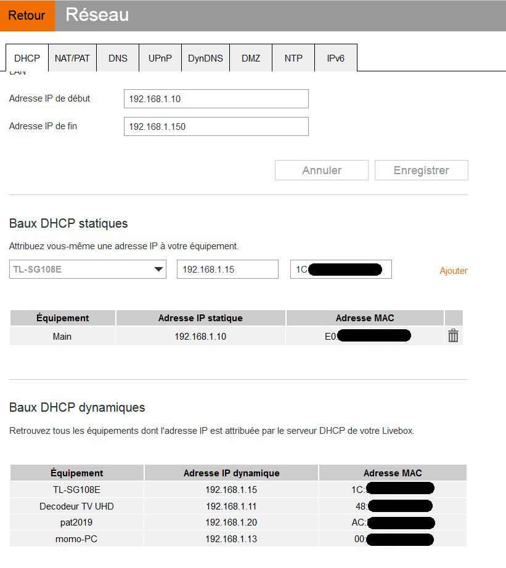Open the TL-SG108E equipment dropdown
Screen dimensions: 506x568
(88, 269)
